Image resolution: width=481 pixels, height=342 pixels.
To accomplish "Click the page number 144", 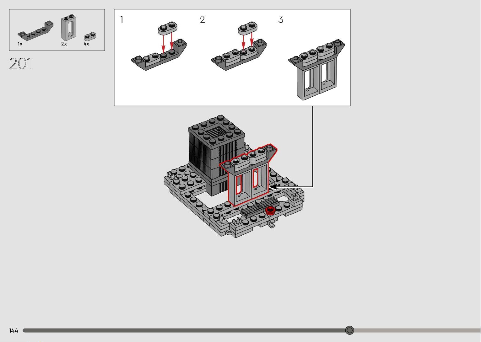I will coord(14,330).
